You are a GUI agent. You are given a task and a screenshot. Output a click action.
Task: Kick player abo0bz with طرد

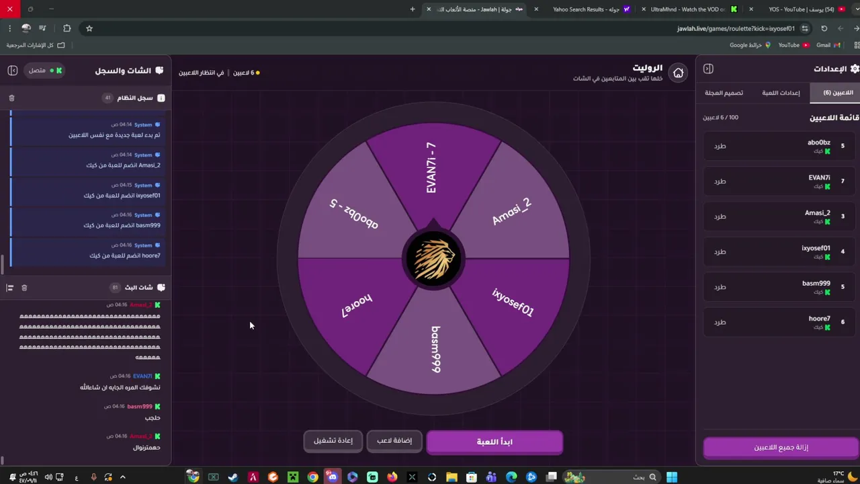tap(720, 146)
